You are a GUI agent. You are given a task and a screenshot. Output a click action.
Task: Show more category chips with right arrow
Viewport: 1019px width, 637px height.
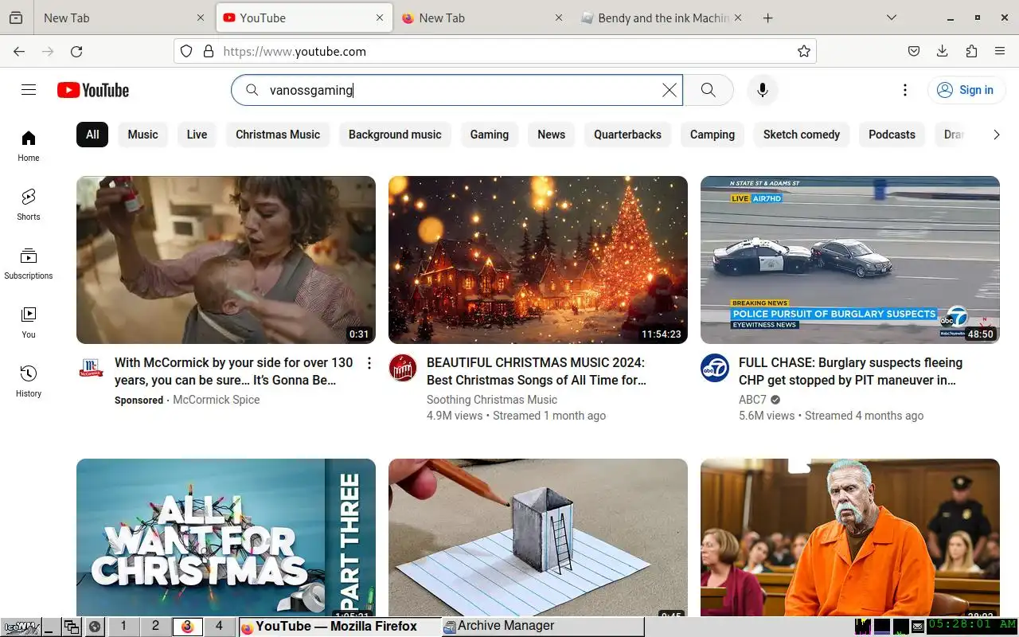coord(996,135)
